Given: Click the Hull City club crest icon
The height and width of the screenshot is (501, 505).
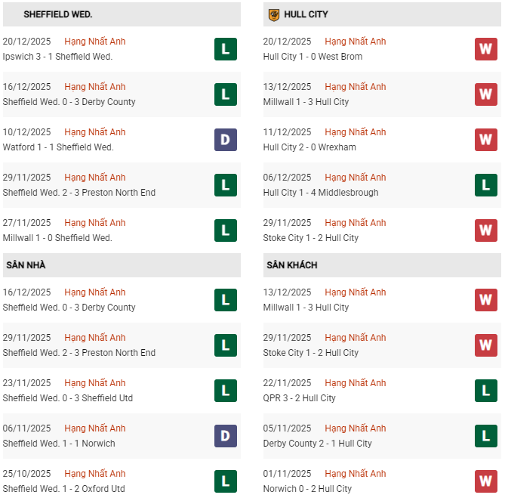Looking at the screenshot, I should [x=274, y=14].
